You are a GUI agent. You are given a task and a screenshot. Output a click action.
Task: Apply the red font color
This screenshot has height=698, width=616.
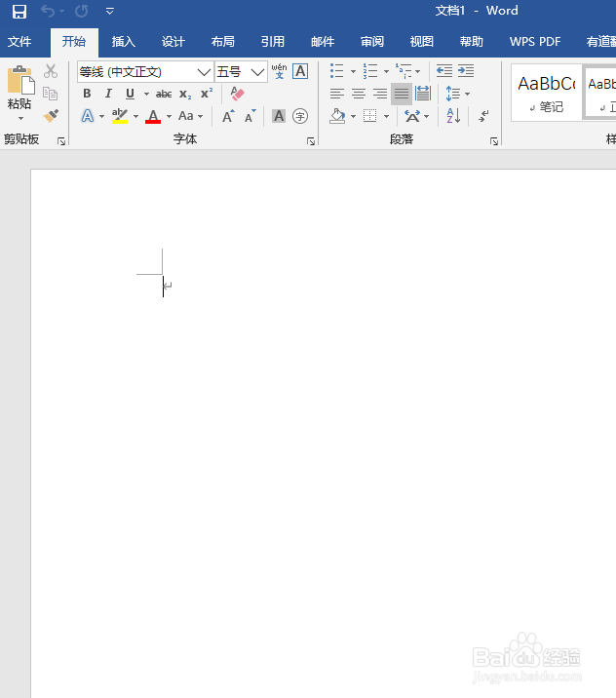click(153, 116)
